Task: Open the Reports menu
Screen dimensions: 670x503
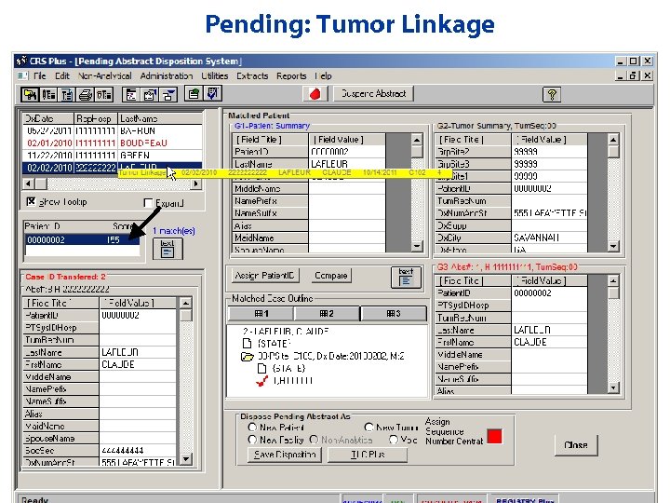Action: point(291,76)
